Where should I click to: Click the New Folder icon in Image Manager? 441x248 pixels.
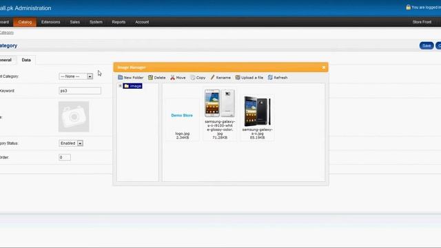(121, 77)
